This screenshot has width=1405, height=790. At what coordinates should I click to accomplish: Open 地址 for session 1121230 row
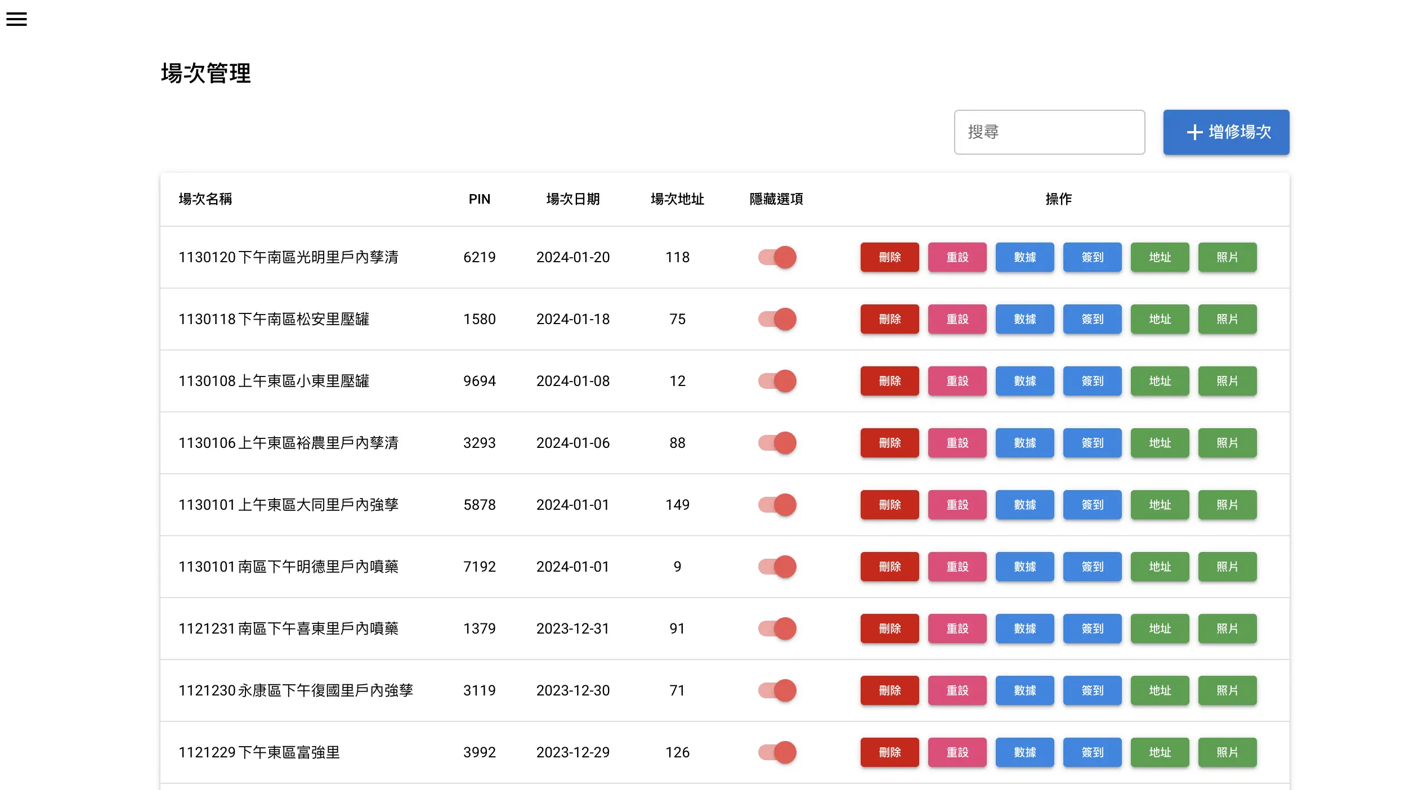pos(1160,690)
